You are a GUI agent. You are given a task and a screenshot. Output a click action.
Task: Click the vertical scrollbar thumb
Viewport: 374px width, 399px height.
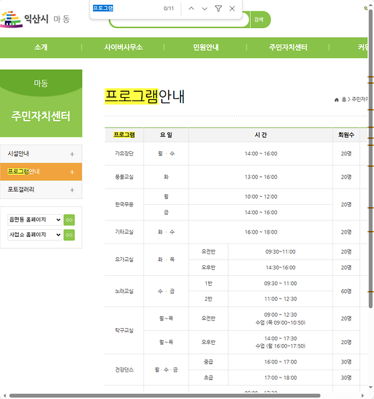pos(371,158)
